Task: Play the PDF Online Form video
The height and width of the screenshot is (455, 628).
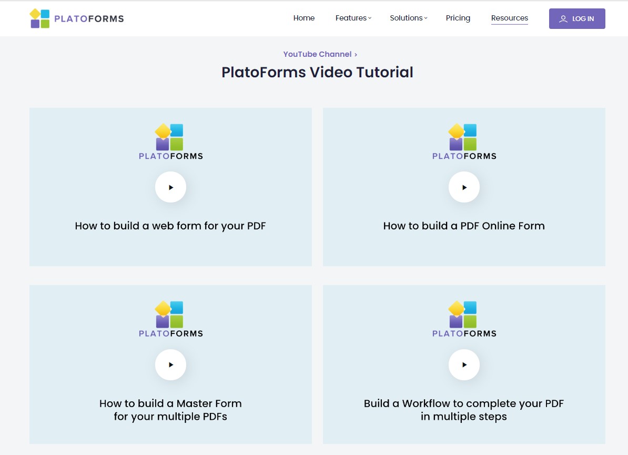Action: point(464,187)
